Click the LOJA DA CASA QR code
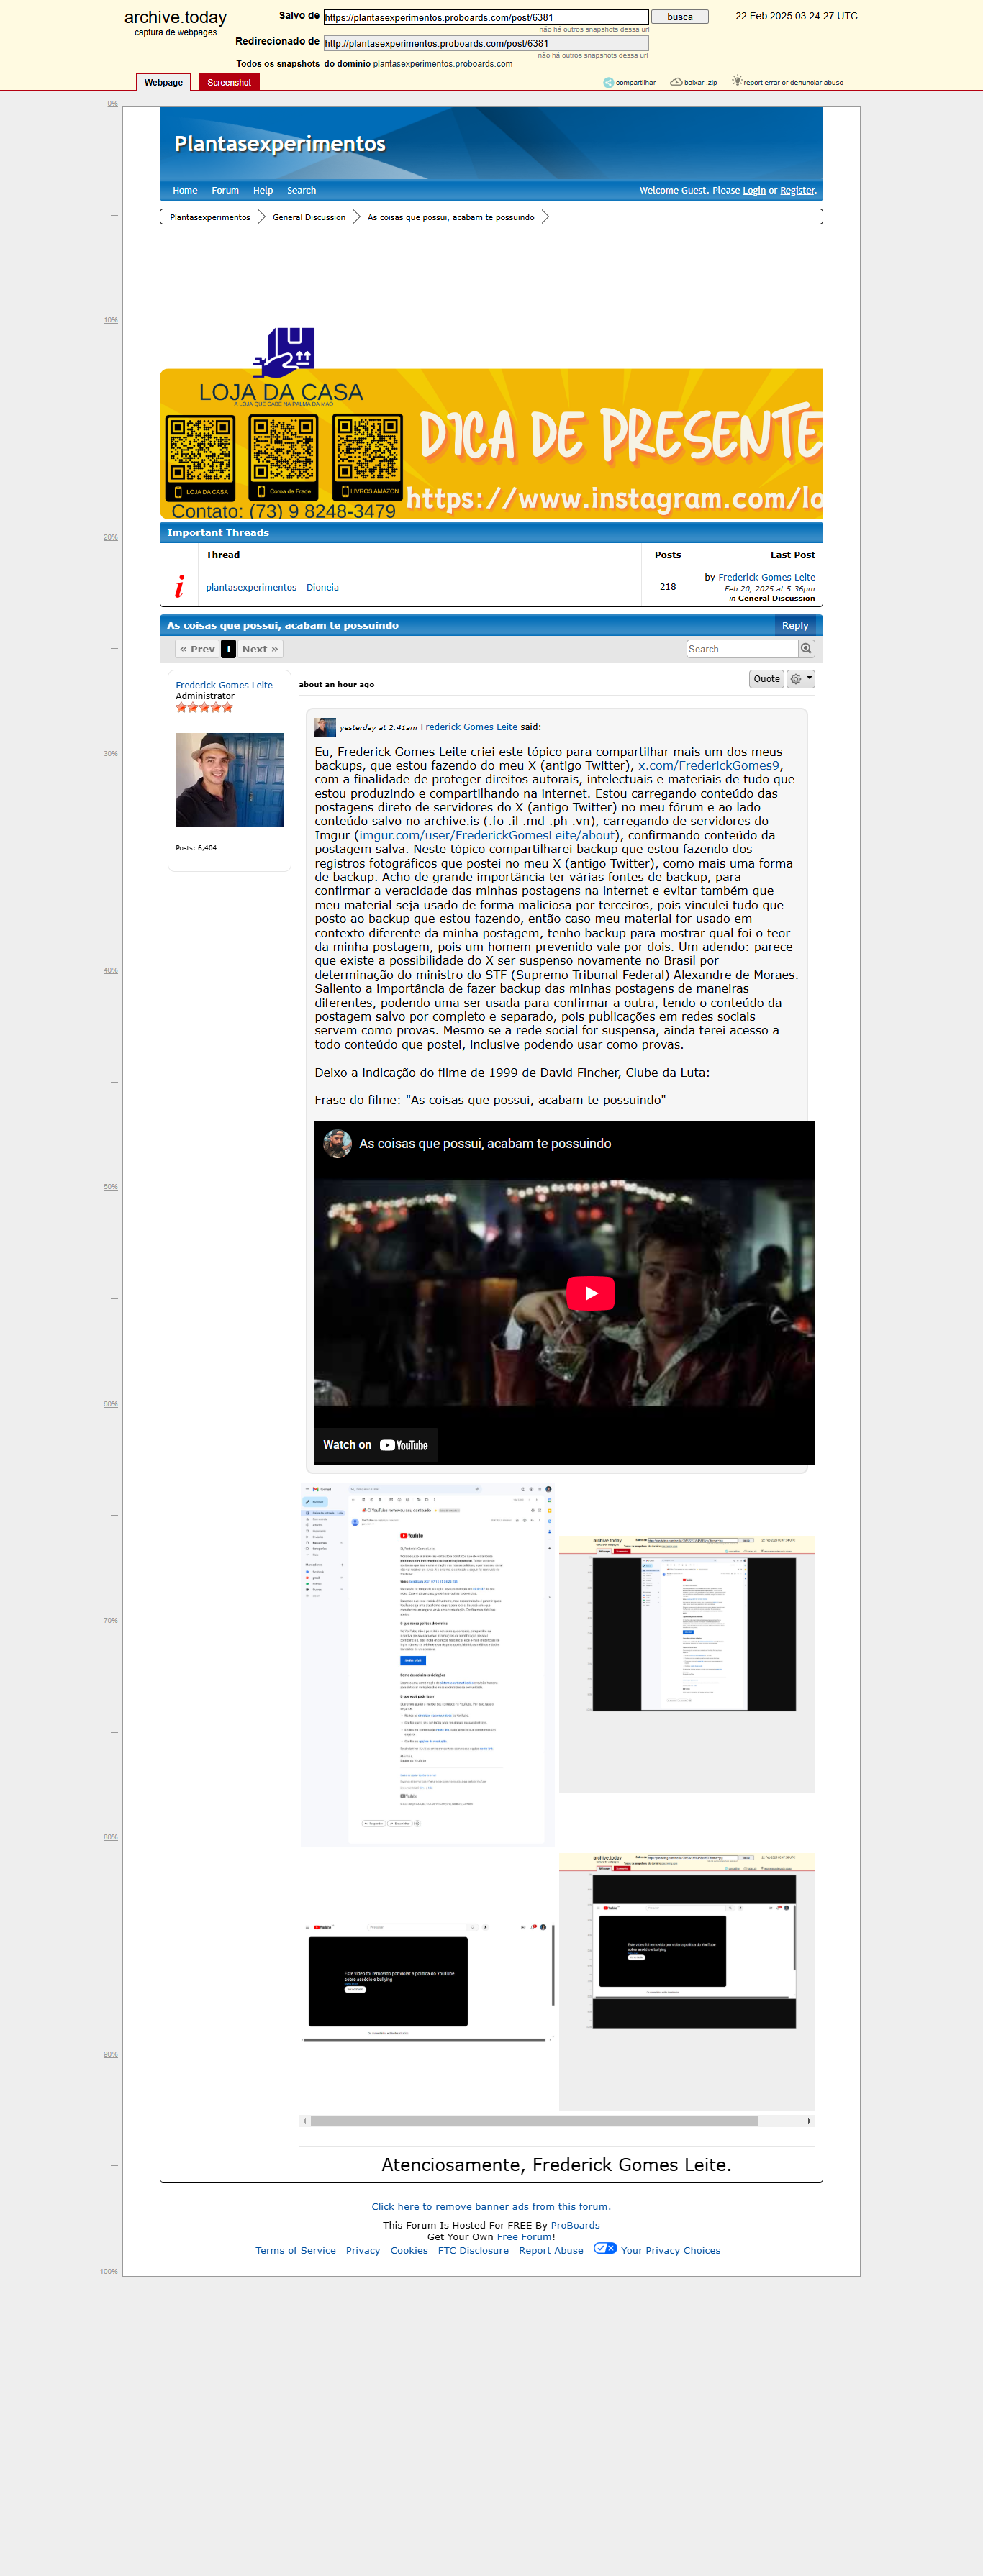The width and height of the screenshot is (983, 2576). (x=200, y=457)
